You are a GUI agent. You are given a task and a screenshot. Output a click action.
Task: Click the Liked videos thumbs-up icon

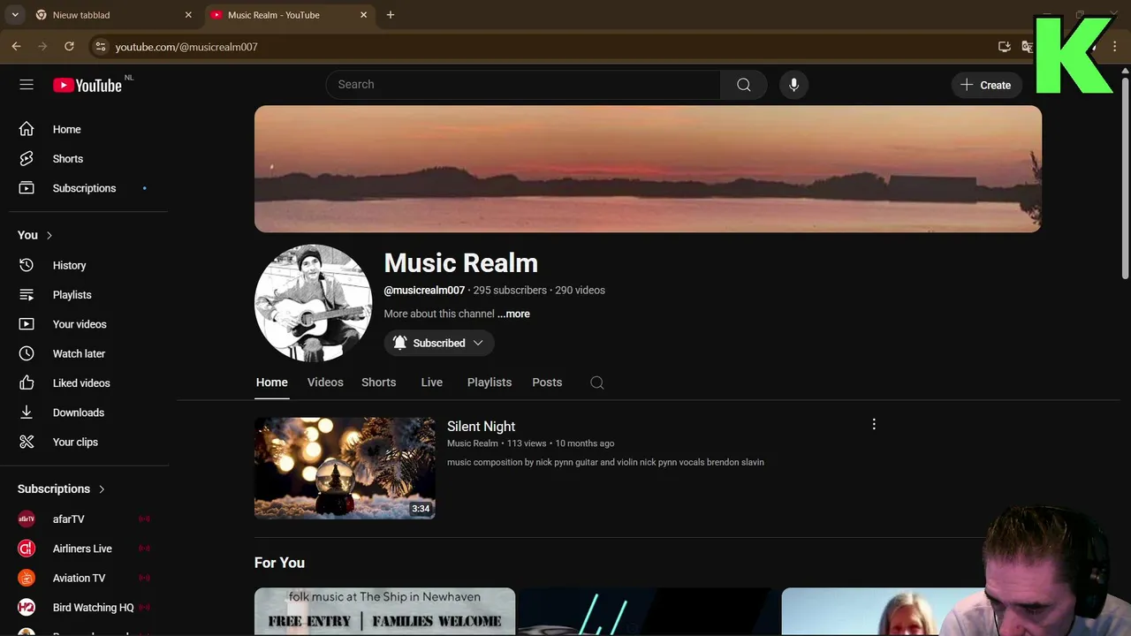(27, 383)
